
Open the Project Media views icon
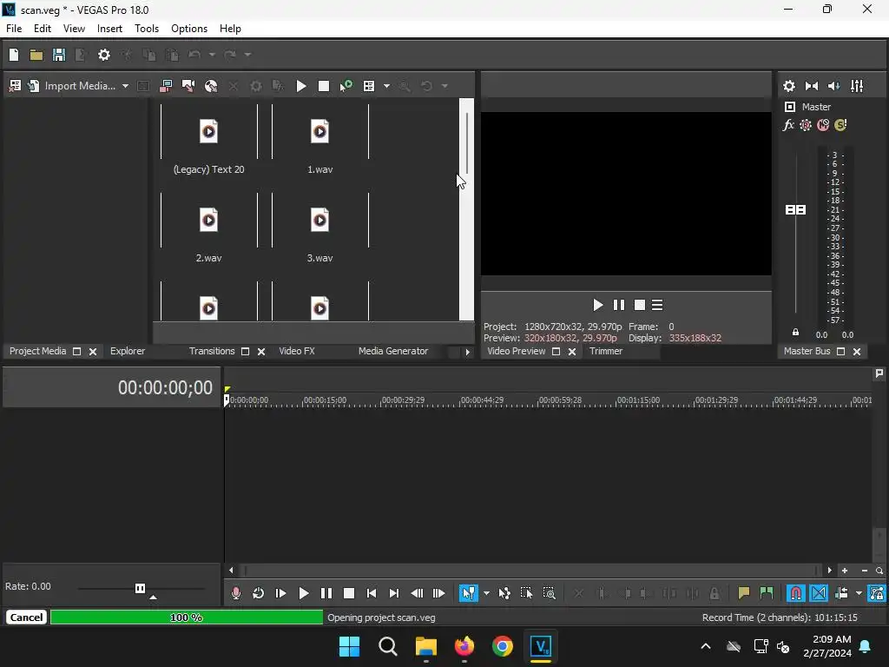point(368,86)
